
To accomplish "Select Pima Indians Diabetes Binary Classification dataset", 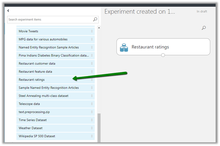I will click(54, 55).
